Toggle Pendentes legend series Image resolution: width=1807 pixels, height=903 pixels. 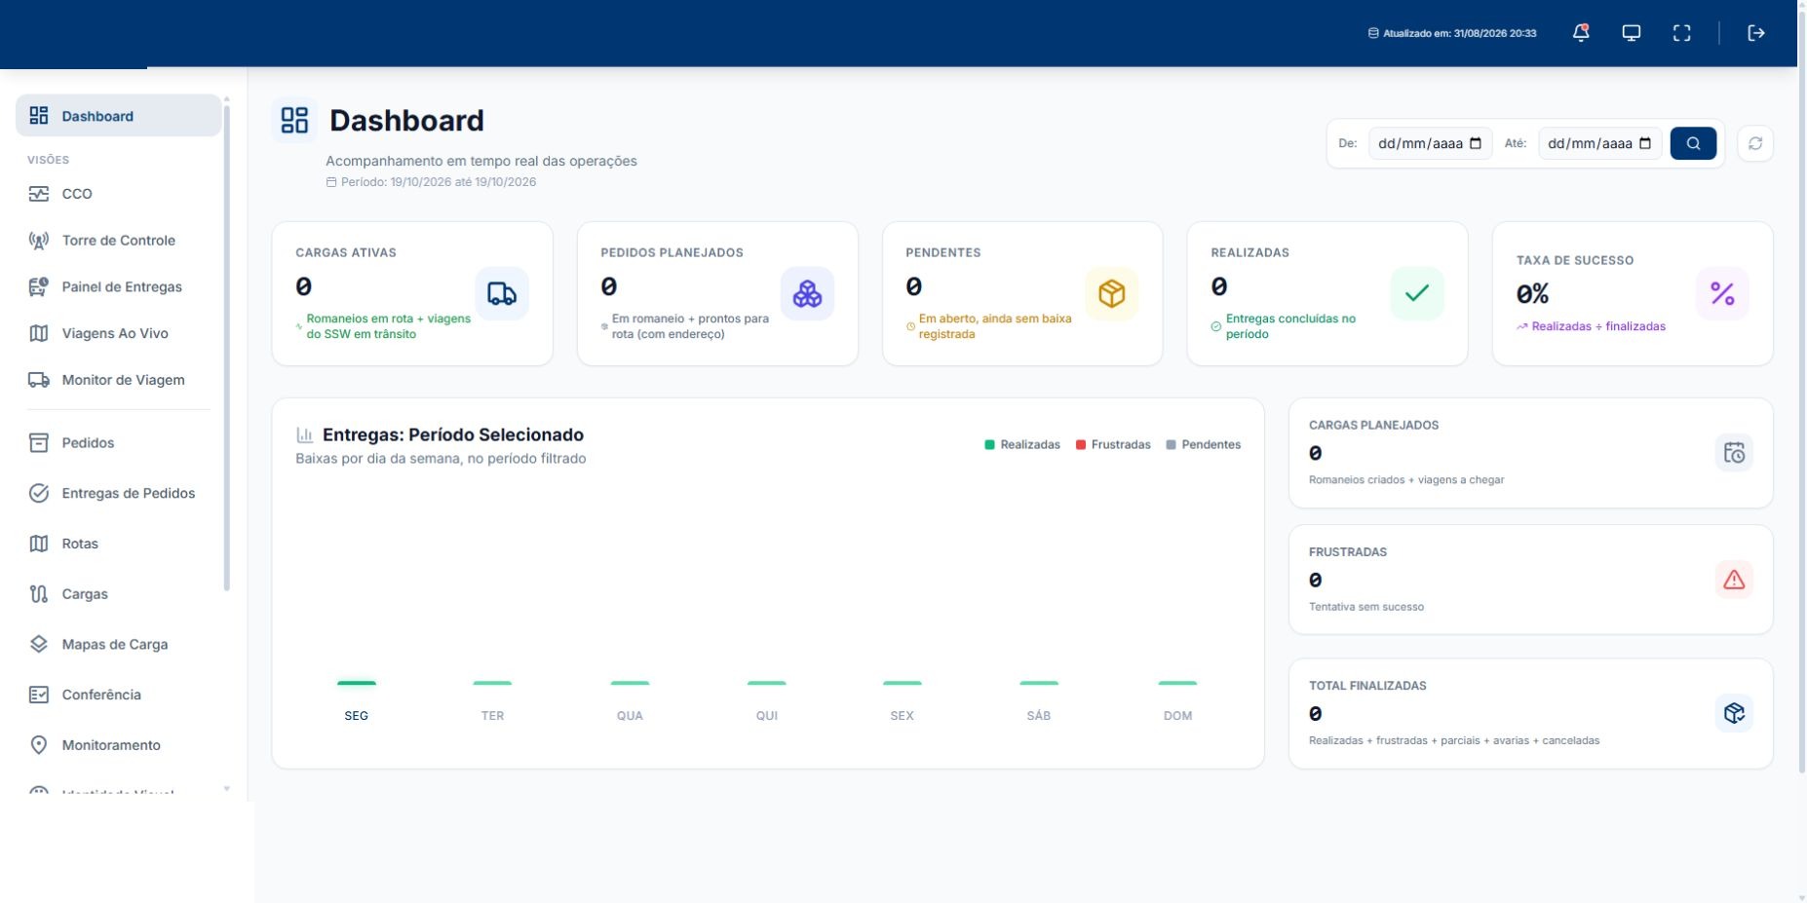point(1204,444)
